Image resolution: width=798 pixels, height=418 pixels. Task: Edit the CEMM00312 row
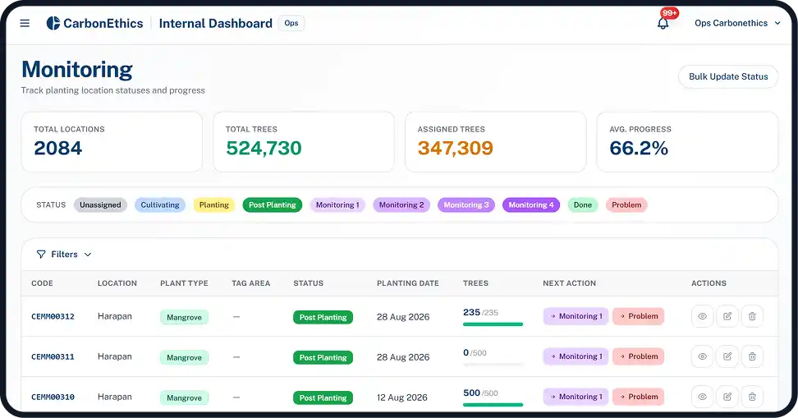tap(727, 316)
